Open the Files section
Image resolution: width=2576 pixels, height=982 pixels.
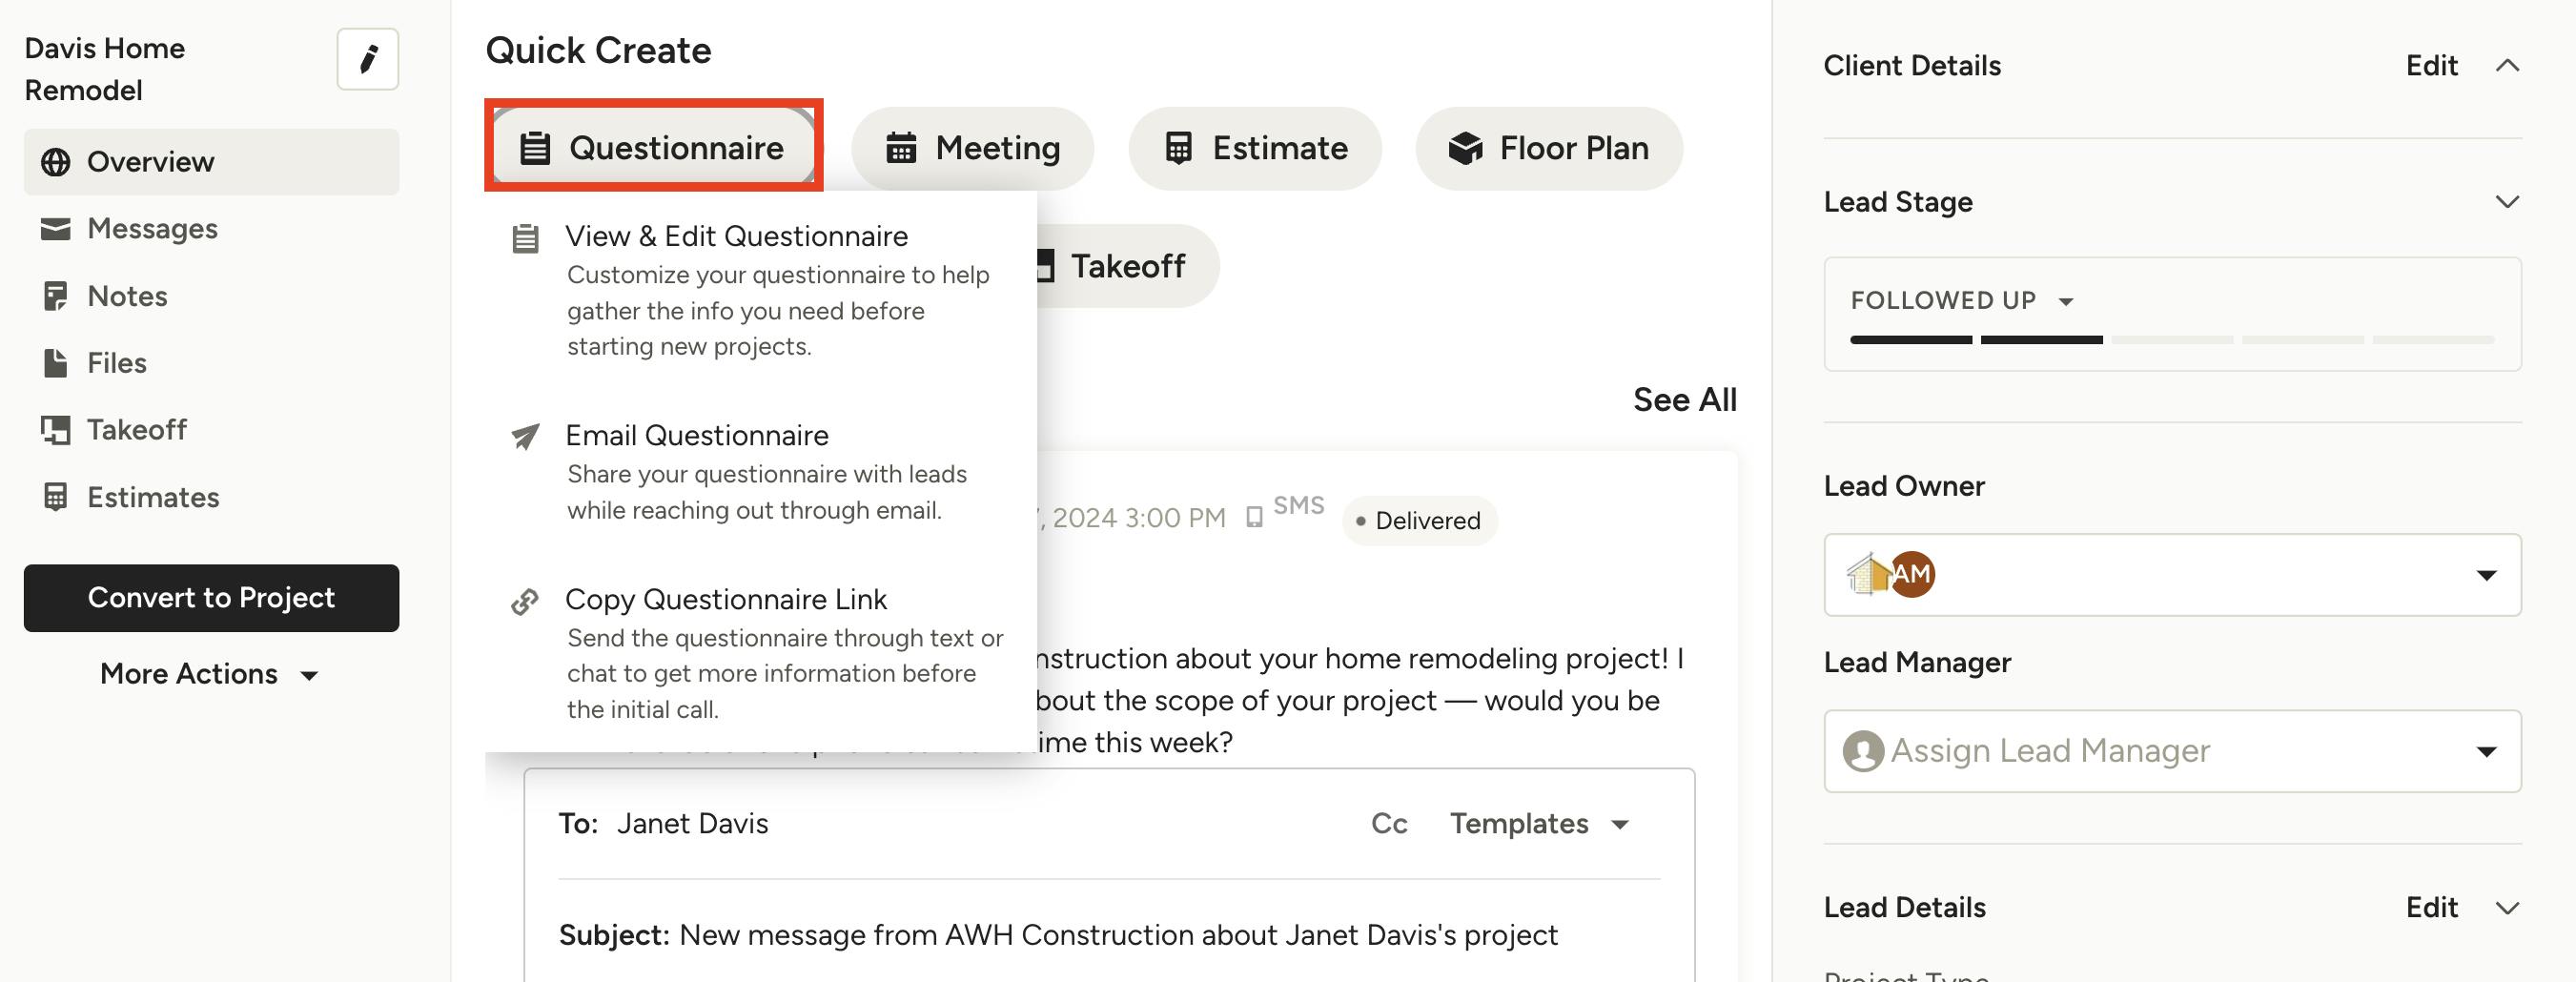[x=116, y=362]
